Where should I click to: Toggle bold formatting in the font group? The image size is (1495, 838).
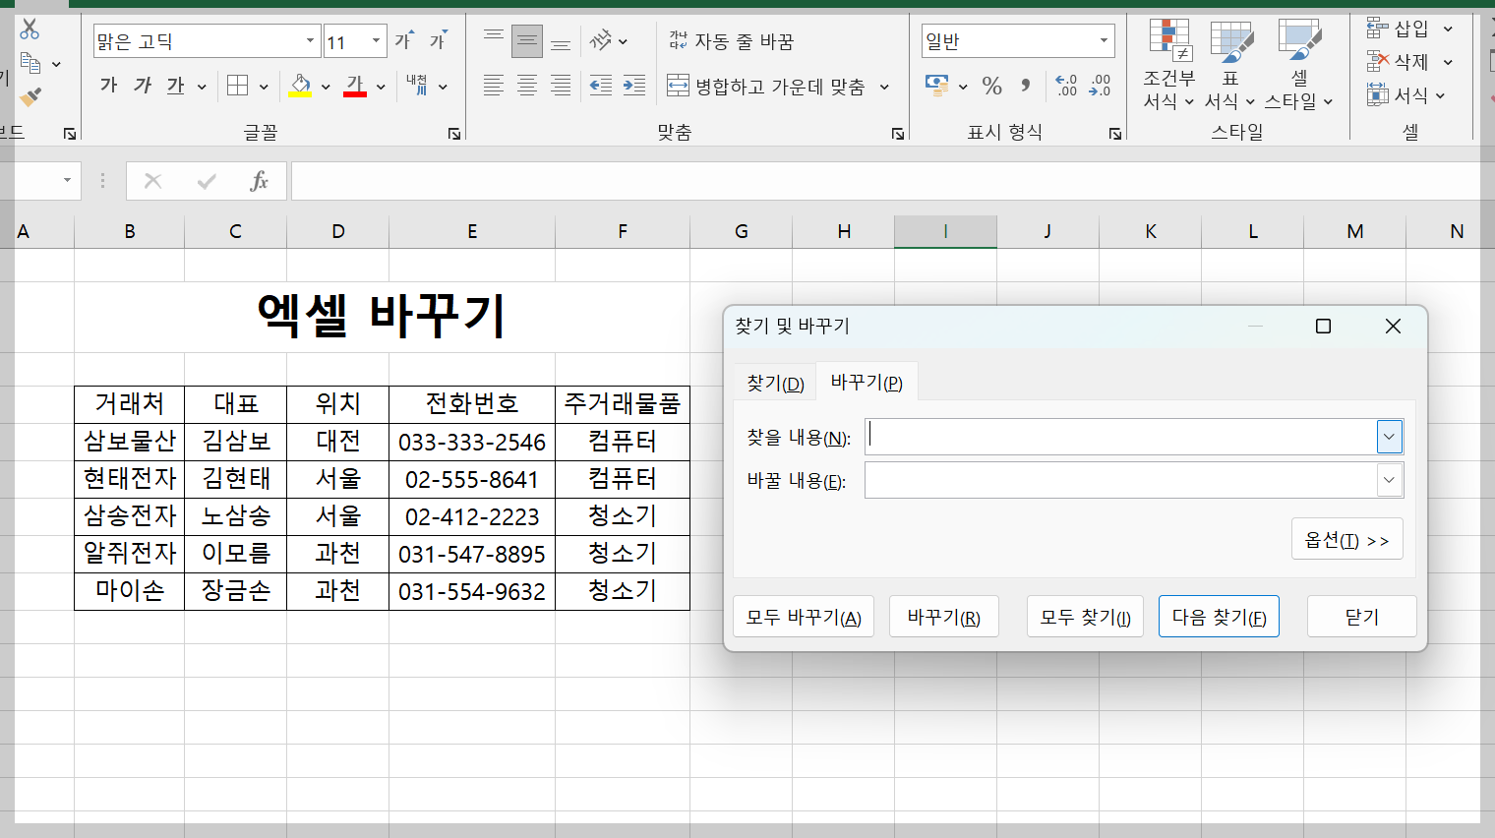click(x=108, y=87)
